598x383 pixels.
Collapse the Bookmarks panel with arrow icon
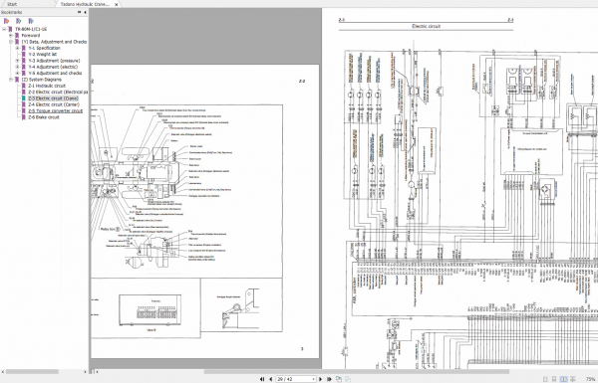click(x=85, y=12)
